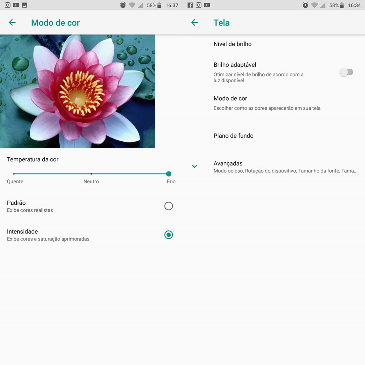Tap the Neutro label
This screenshot has width=365, height=365.
click(91, 181)
